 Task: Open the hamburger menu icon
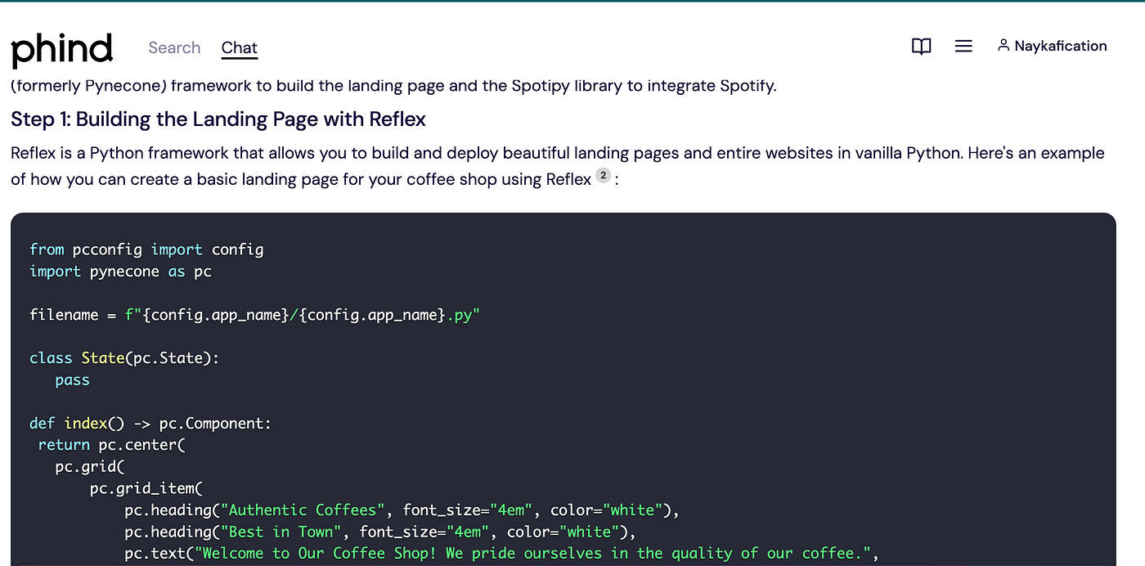pos(963,47)
